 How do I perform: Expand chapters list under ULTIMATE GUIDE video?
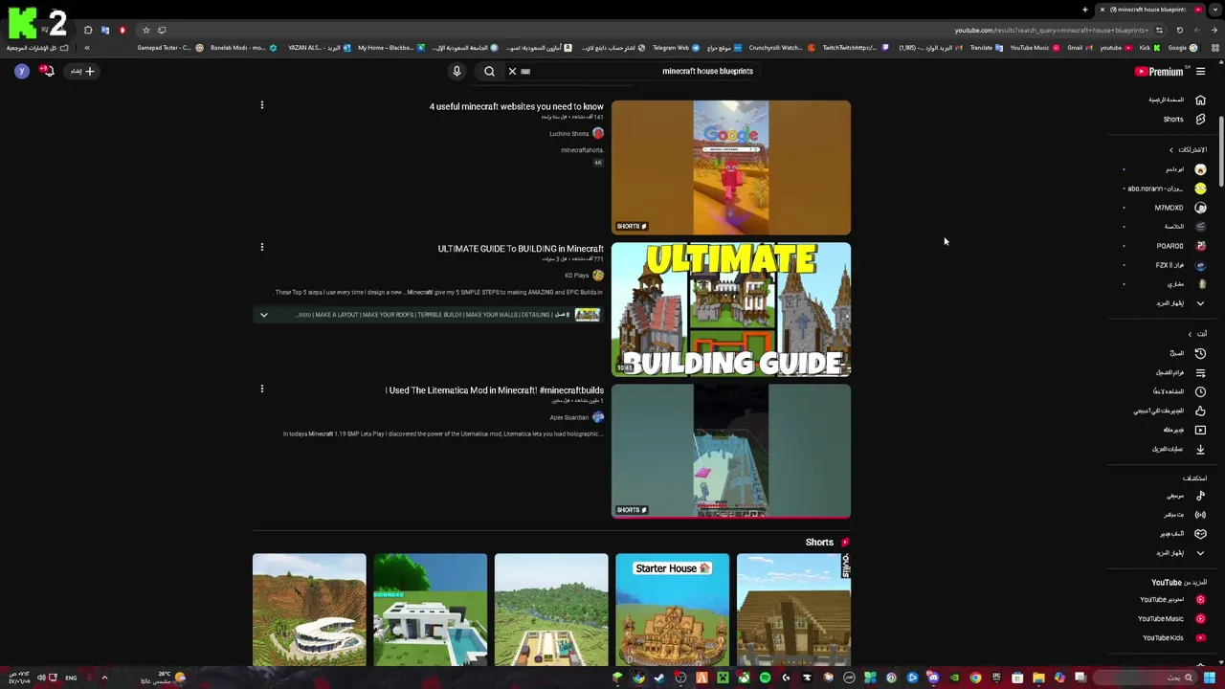(264, 315)
